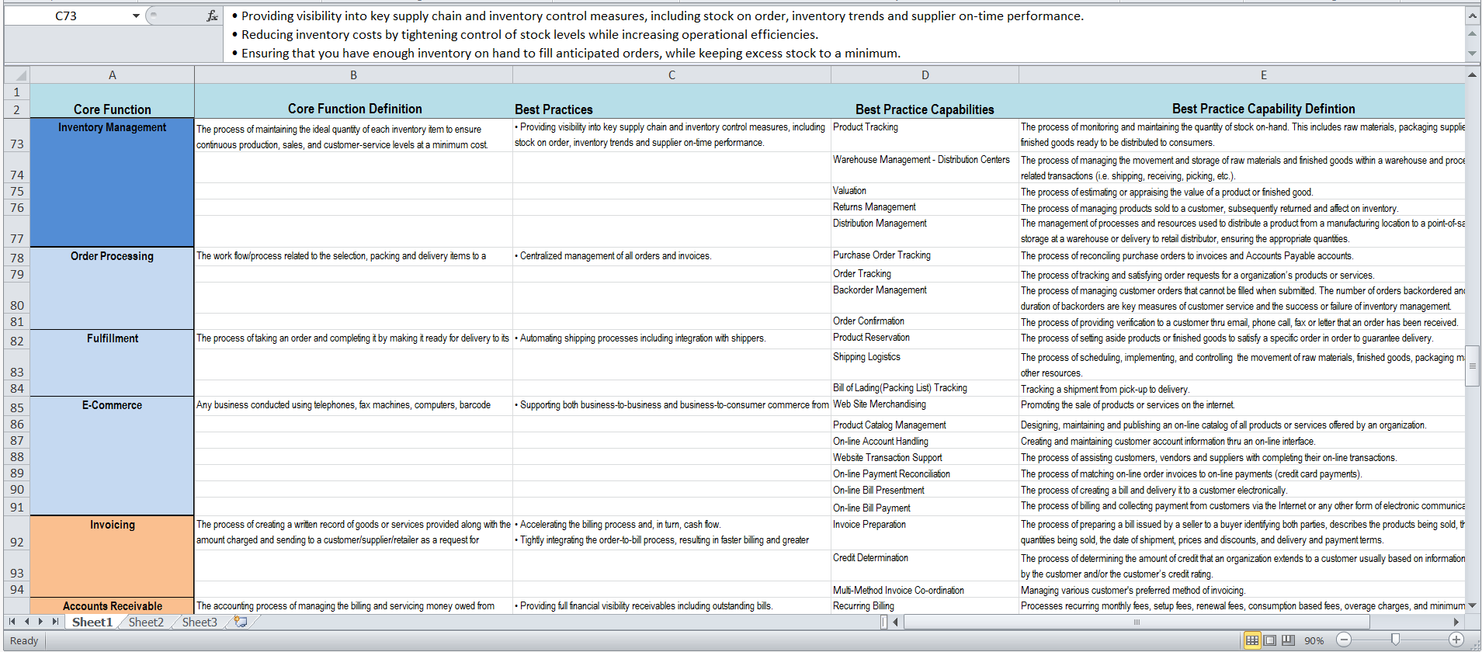The width and height of the screenshot is (1482, 652).
Task: Select row 73 header
Action: (17, 135)
